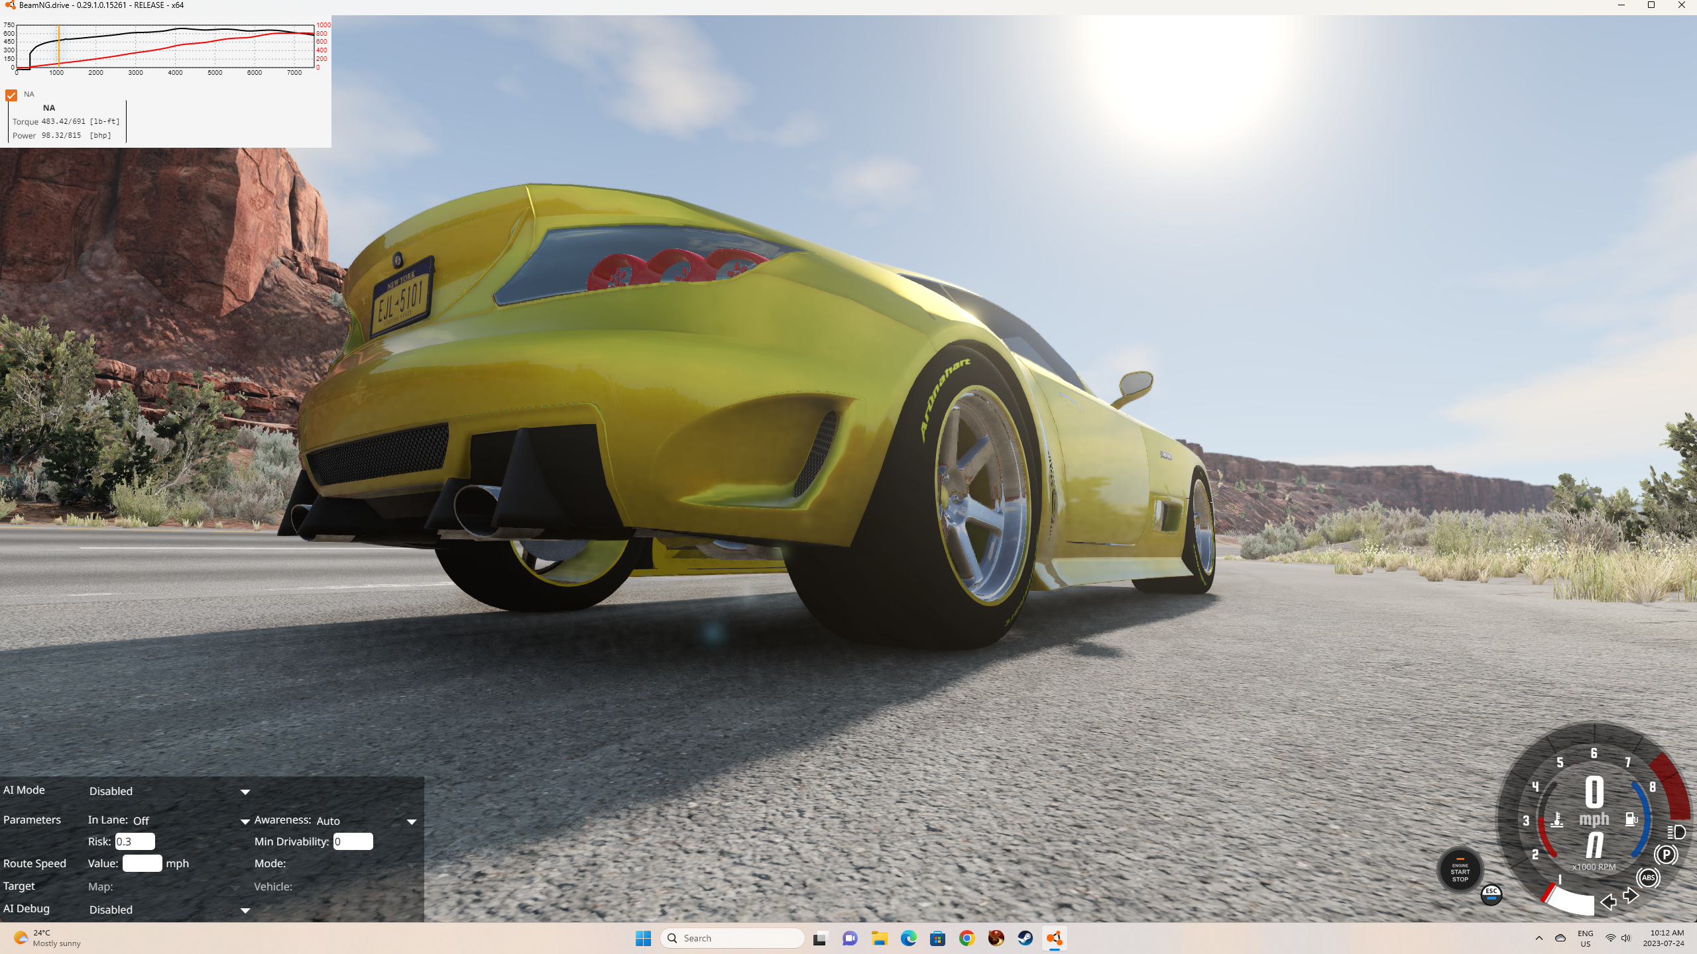This screenshot has width=1697, height=954.
Task: Click the Route Speed Value field
Action: pyautogui.click(x=142, y=863)
